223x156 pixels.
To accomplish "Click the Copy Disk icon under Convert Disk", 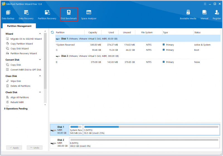I will coord(8,65).
